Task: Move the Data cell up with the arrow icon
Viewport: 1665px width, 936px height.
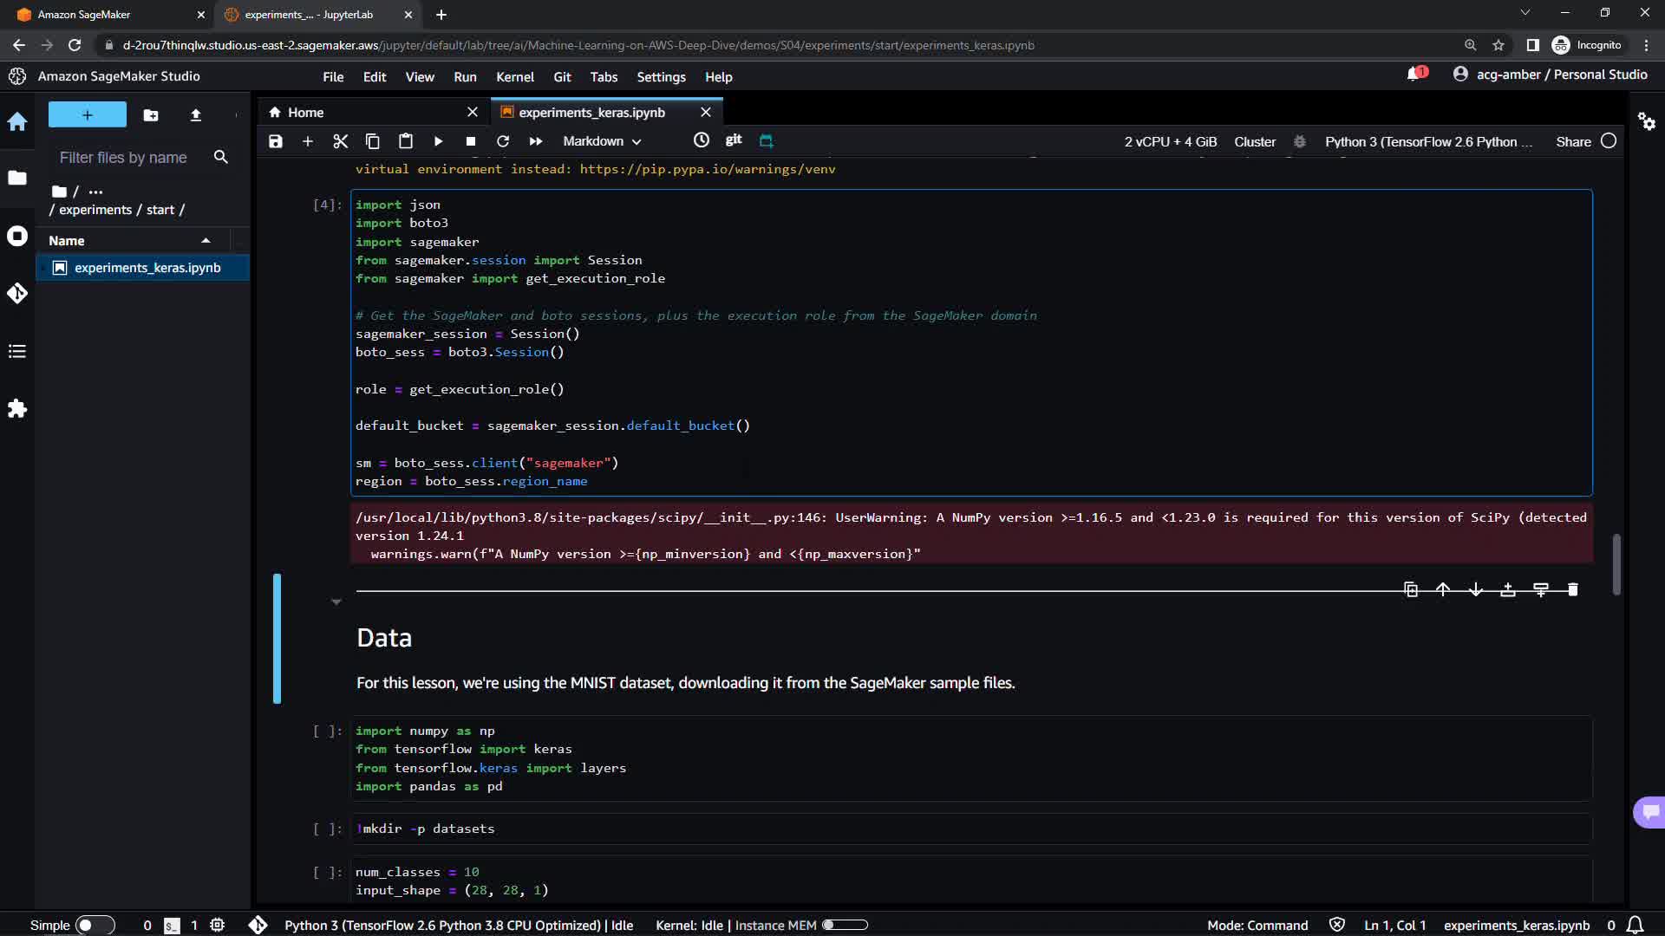Action: point(1443,590)
